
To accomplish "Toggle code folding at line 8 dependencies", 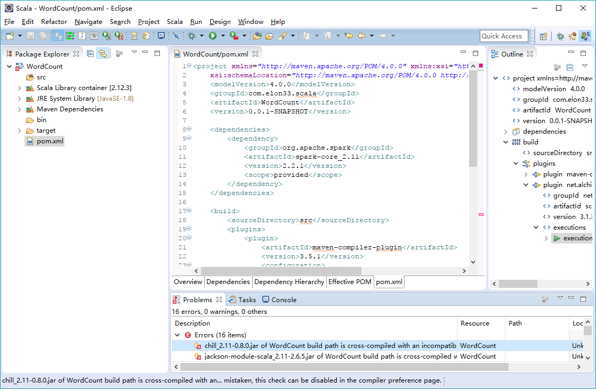I will 189,129.
